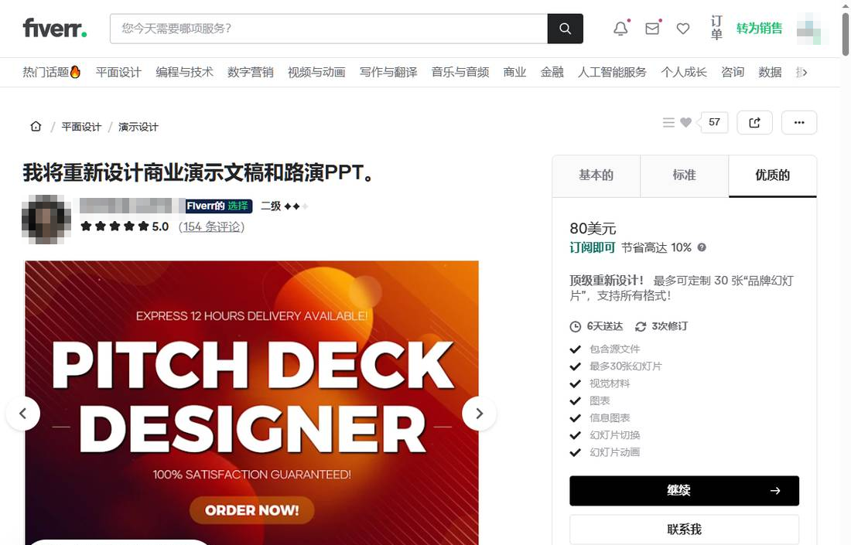Open 编程与技术 category menu
851x545 pixels.
(185, 72)
